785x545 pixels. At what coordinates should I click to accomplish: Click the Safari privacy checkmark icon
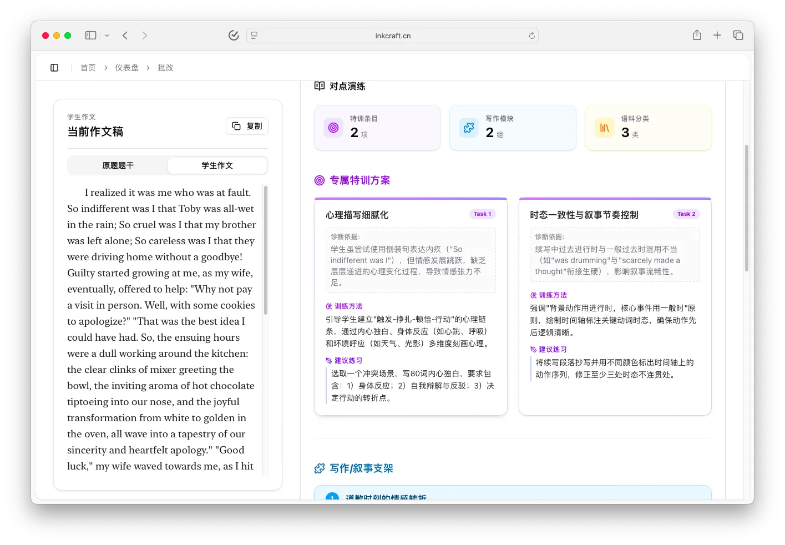pos(234,35)
